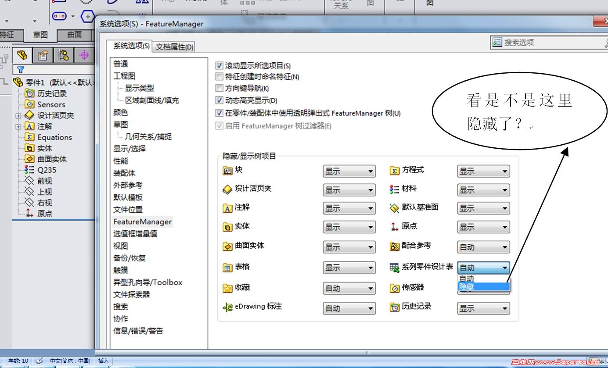Select 历史记录 in the feature tree
608x368 pixels.
46,93
